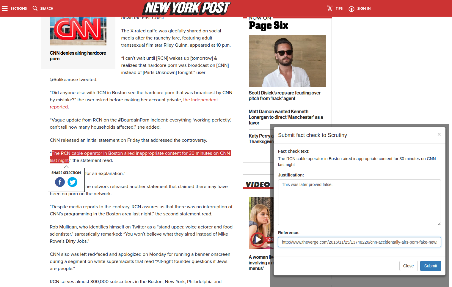Open the Sections hamburger menu icon
The width and height of the screenshot is (452, 287).
5,8
